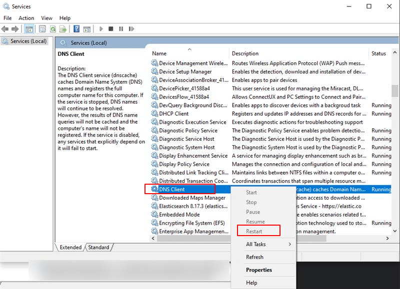Click the Stop Service square icon
This screenshot has height=289, width=400.
point(110,29)
